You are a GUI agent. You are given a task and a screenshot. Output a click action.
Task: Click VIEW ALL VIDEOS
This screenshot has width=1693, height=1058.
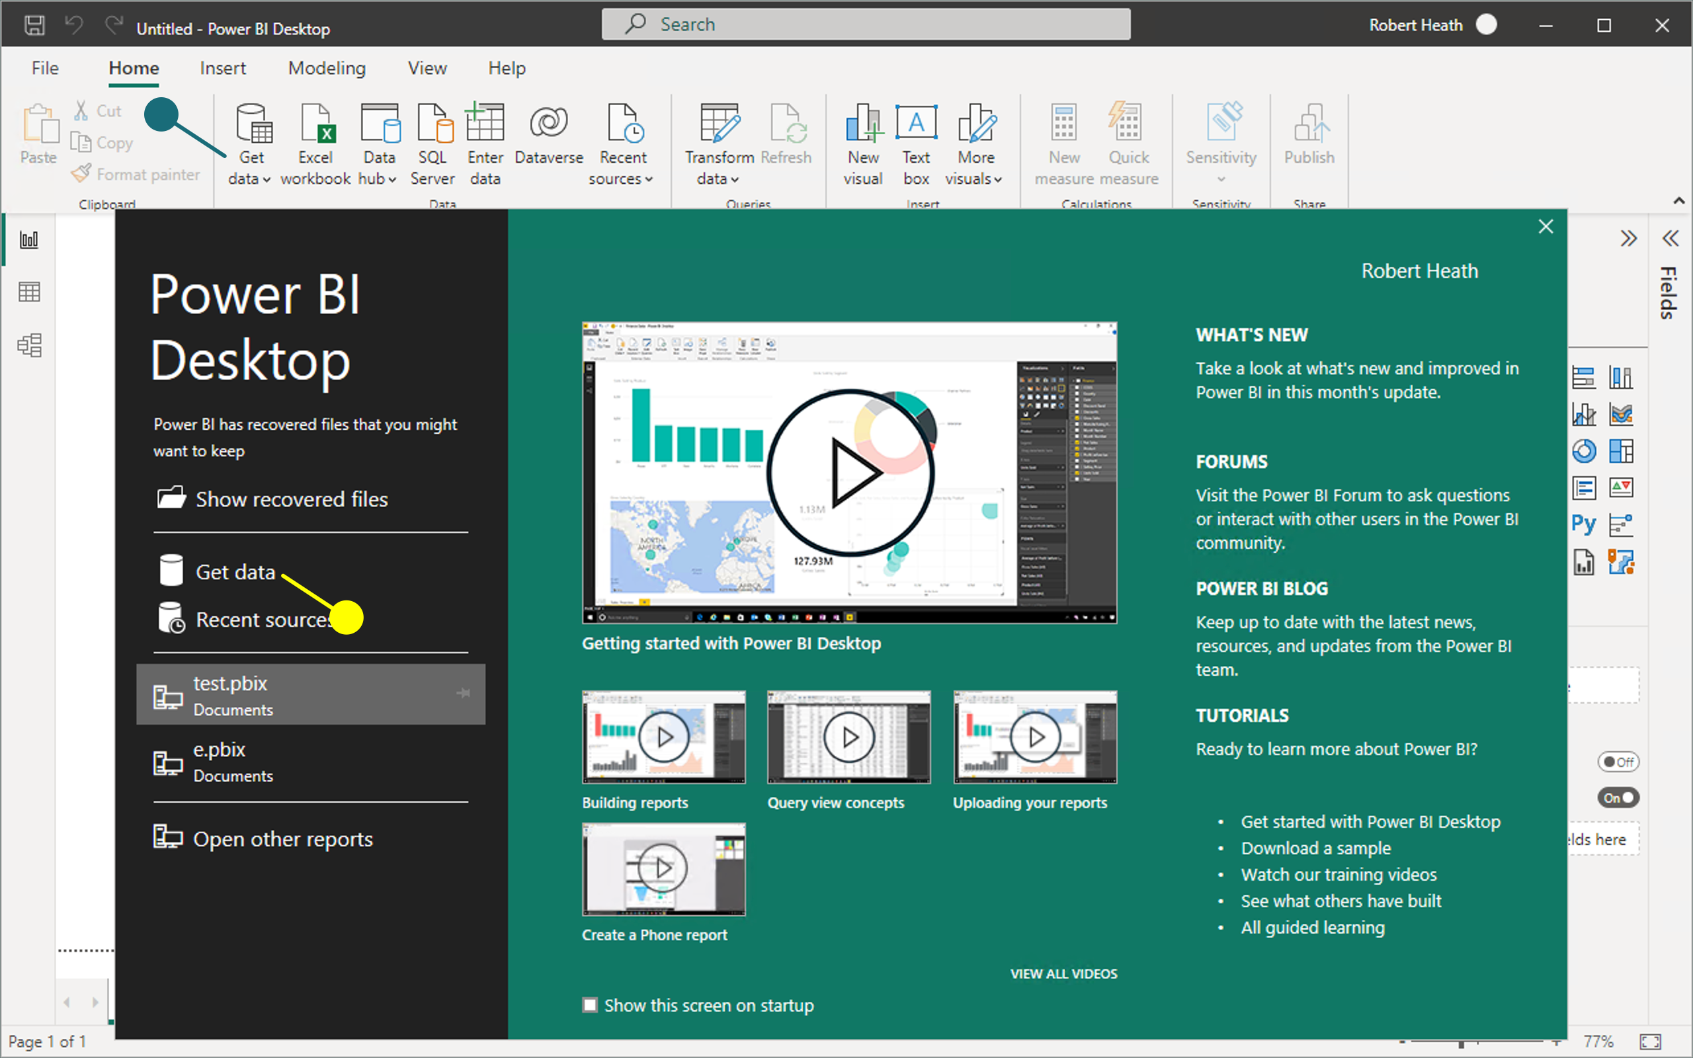tap(1063, 973)
